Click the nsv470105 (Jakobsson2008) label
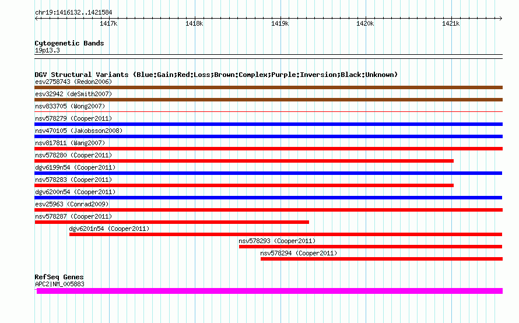The height and width of the screenshot is (323, 519). pyautogui.click(x=79, y=131)
